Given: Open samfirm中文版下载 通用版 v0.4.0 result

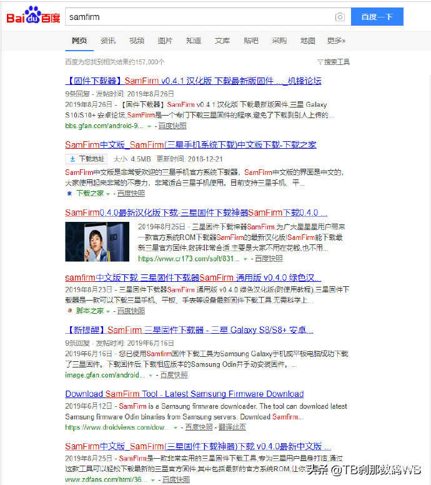Looking at the screenshot, I should point(193,277).
